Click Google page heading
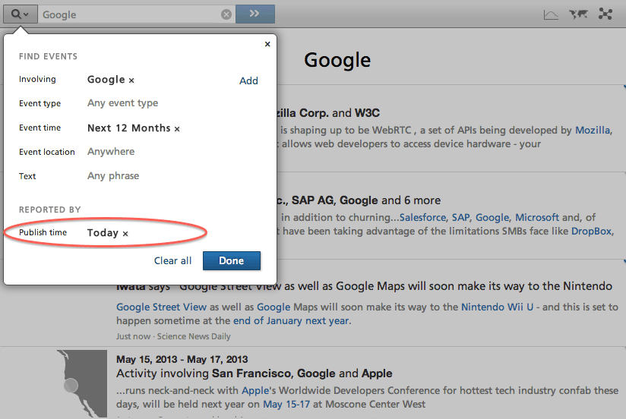The image size is (626, 419). [337, 60]
